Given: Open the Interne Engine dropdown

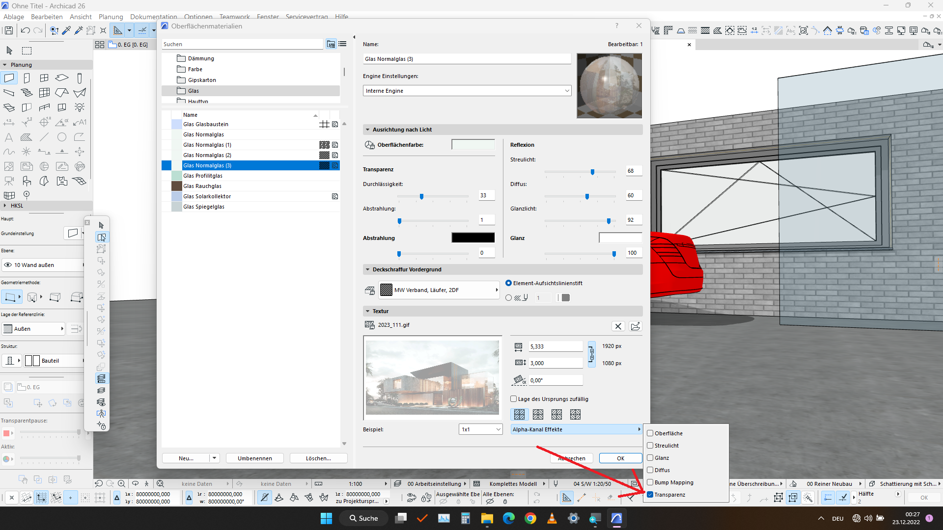Looking at the screenshot, I should (x=467, y=91).
